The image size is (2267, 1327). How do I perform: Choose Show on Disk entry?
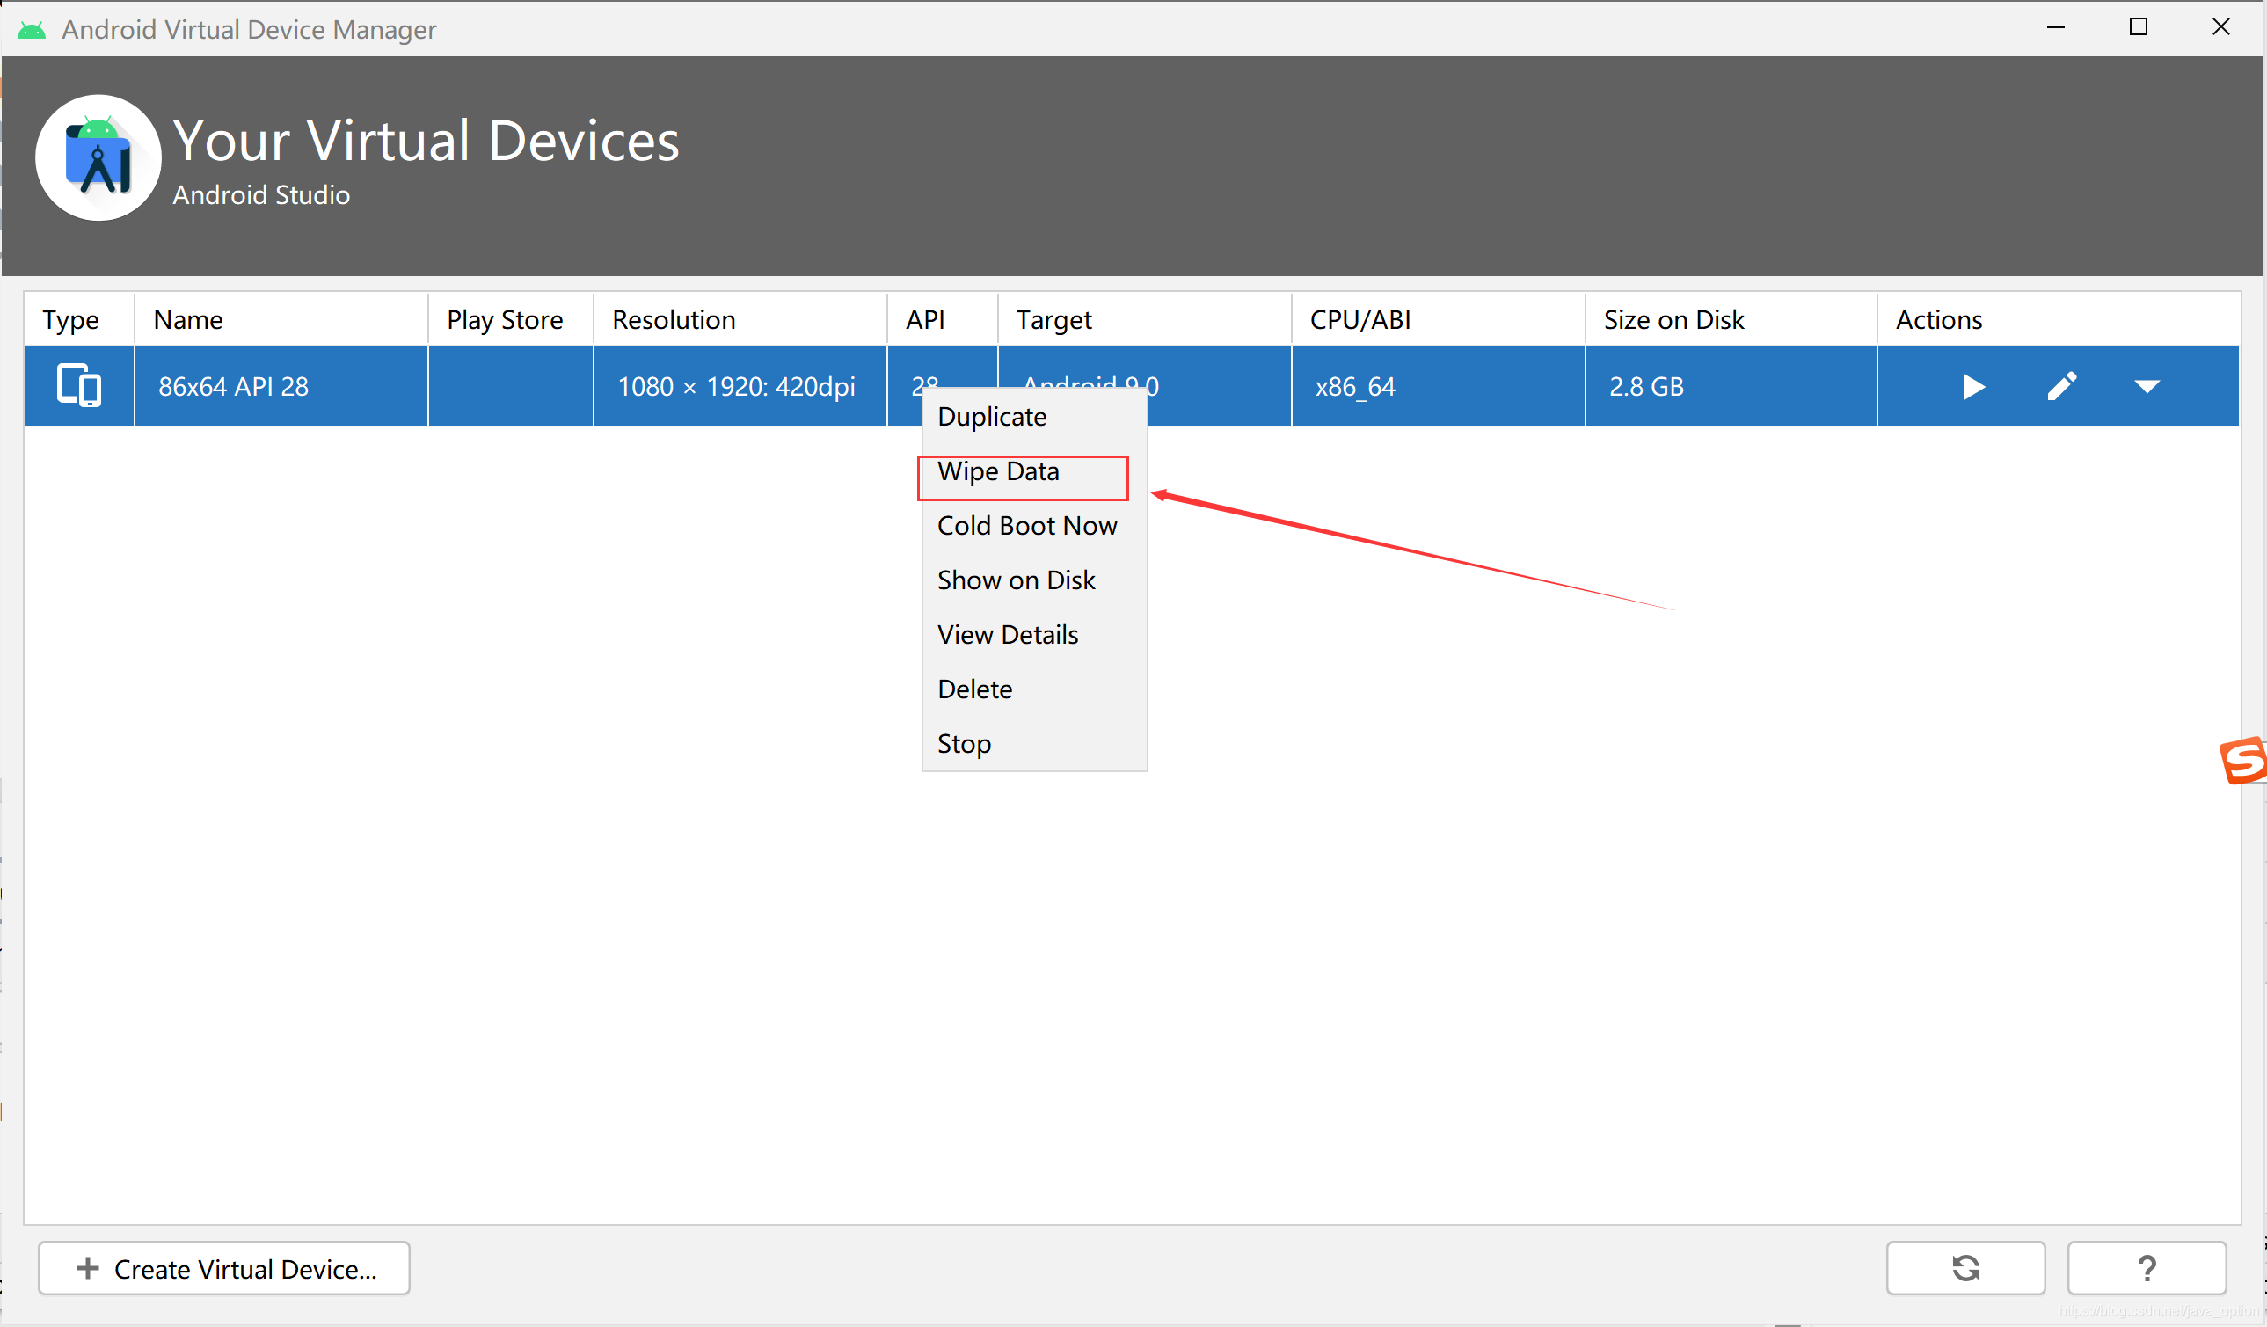click(1016, 580)
